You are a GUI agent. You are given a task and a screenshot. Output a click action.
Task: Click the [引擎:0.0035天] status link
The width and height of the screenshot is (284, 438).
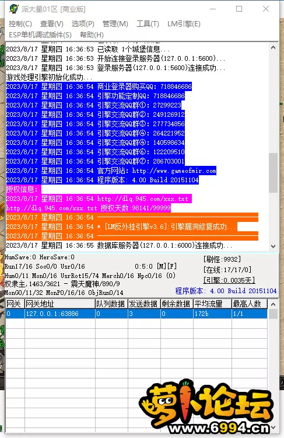(x=229, y=280)
